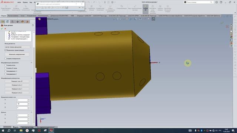Switch to the Model bottom tab
The width and height of the screenshot is (237, 133).
pyautogui.click(x=16, y=127)
